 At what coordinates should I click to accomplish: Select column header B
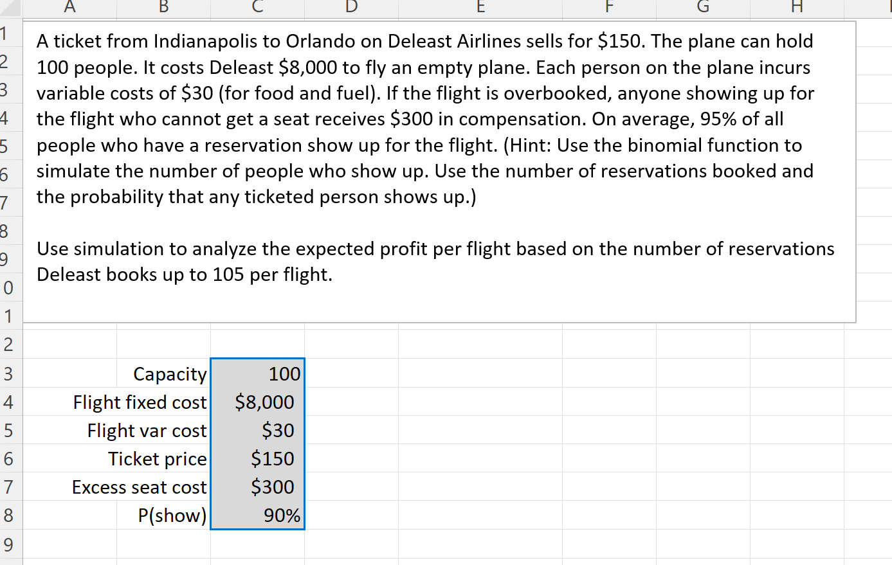point(163,7)
